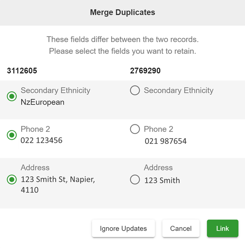The width and height of the screenshot is (245, 248).
Task: Select Secondary Ethnicity radio for record 3112605
Action: tap(12, 96)
